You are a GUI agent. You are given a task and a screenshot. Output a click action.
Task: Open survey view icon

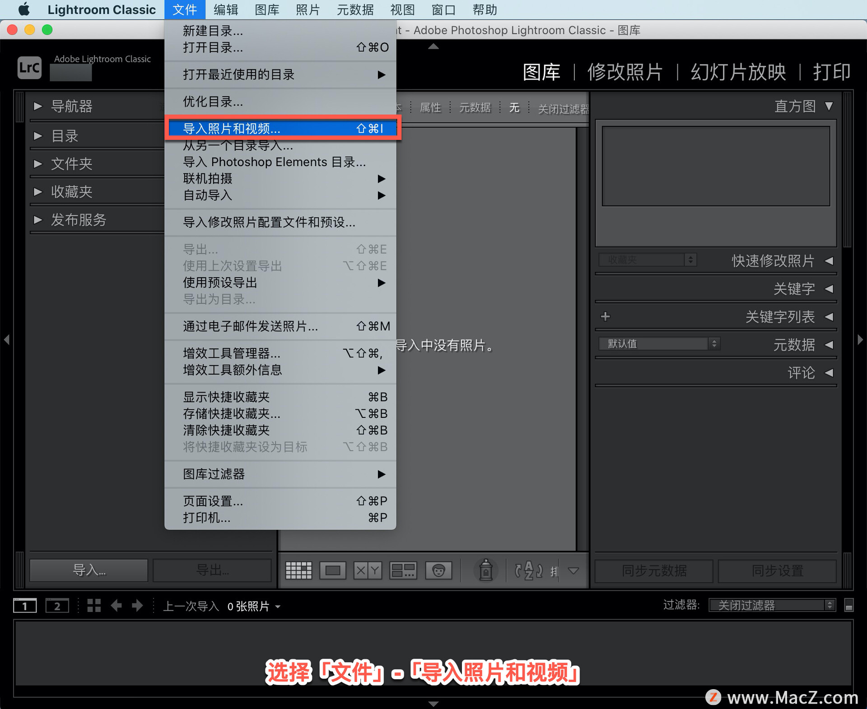pos(403,570)
